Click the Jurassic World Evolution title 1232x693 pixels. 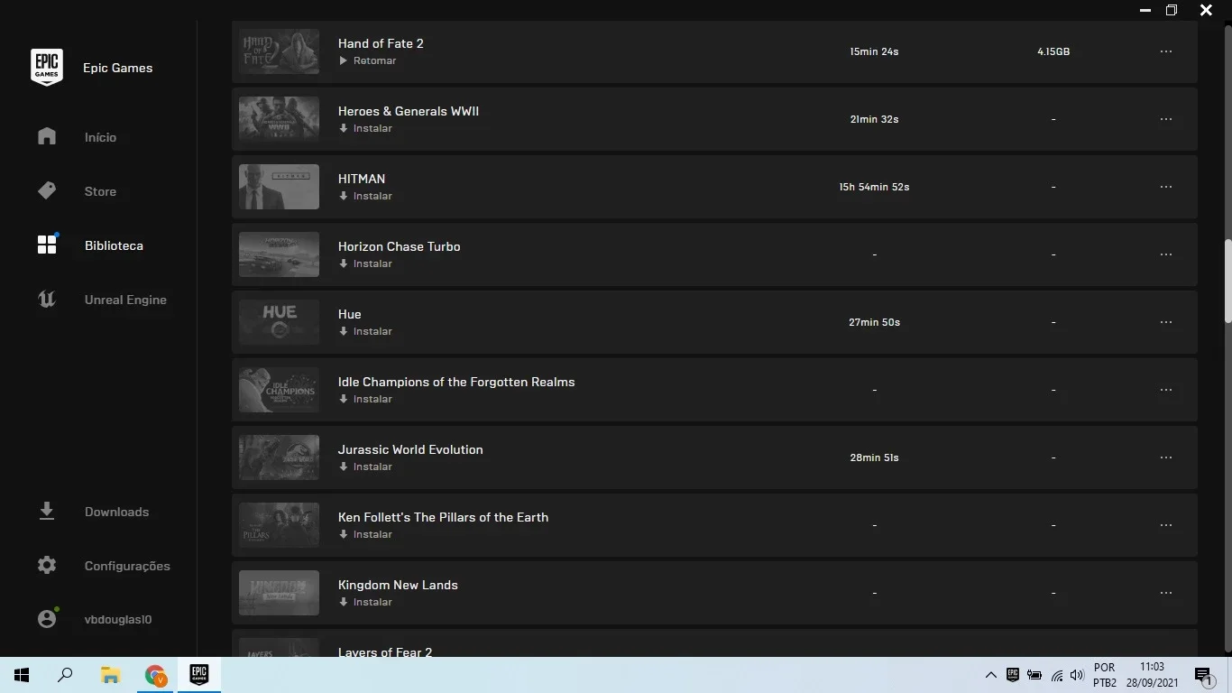point(410,449)
